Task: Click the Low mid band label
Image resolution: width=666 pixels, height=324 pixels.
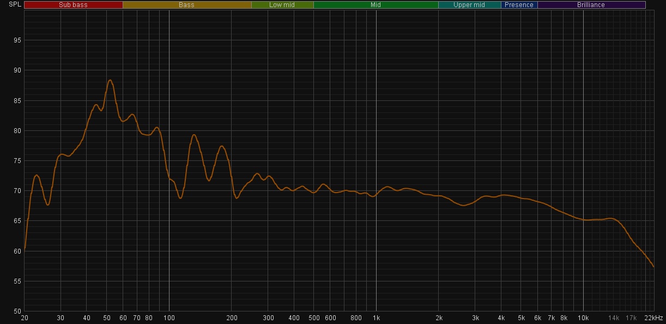Action: pos(282,5)
